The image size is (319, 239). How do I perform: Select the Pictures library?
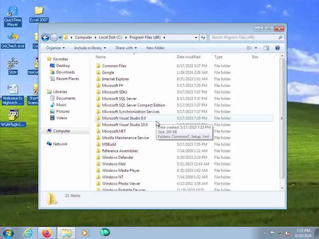(x=63, y=111)
